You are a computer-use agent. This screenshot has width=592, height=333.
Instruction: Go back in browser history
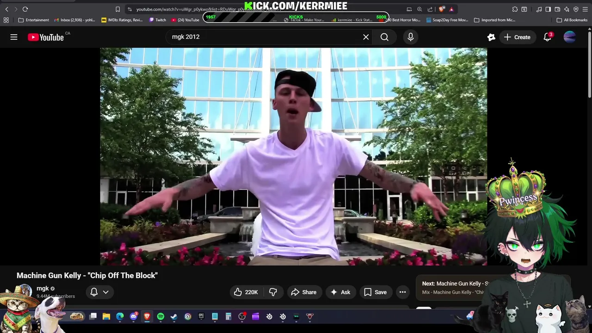(x=6, y=9)
